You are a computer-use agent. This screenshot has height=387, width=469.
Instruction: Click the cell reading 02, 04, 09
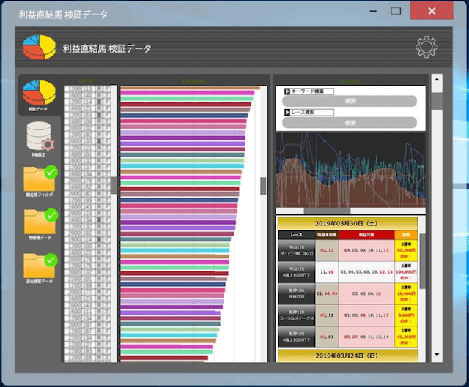click(x=327, y=293)
